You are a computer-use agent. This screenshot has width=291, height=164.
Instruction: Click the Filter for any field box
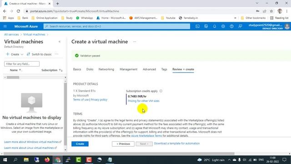pos(22,64)
